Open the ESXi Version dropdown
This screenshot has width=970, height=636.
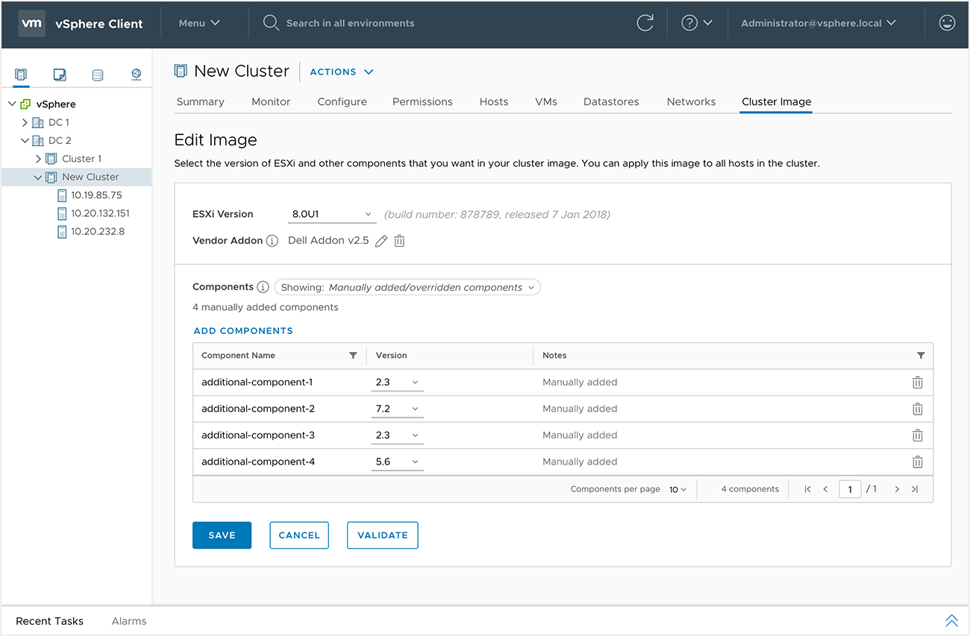[332, 214]
